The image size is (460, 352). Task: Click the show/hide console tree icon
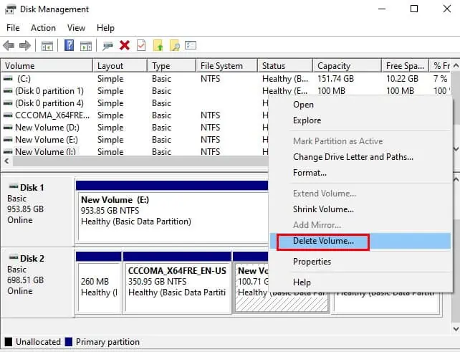(47, 46)
